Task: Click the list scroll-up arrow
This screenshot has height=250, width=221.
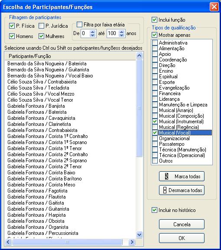Action: pos(139,56)
